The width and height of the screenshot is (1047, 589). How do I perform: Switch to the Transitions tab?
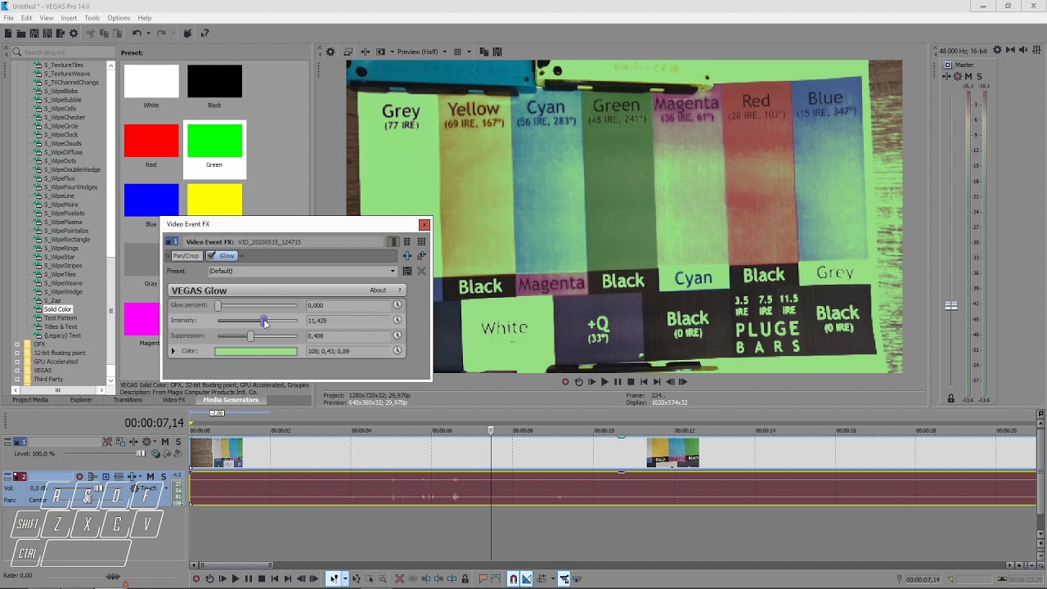128,400
